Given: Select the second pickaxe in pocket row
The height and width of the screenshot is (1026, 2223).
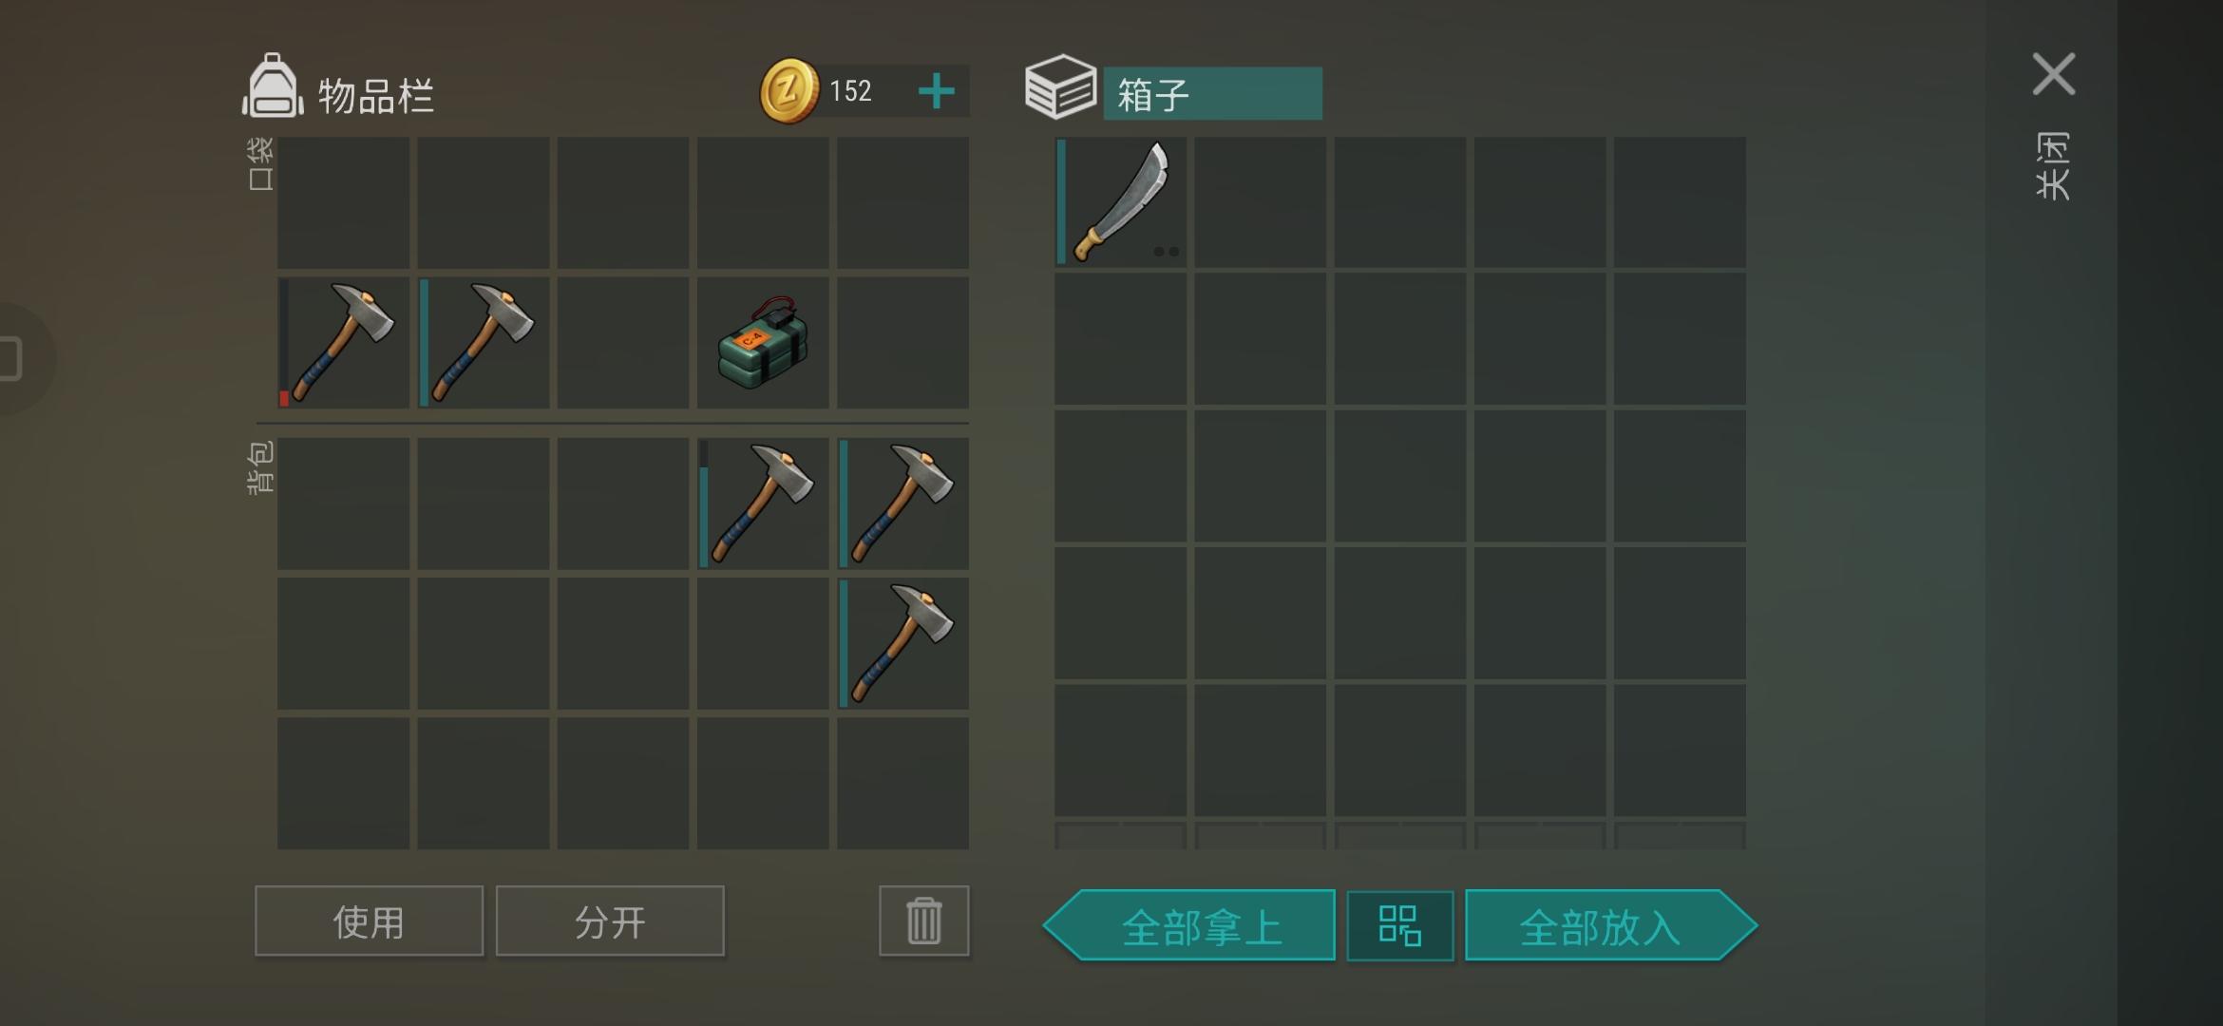Looking at the screenshot, I should (484, 343).
